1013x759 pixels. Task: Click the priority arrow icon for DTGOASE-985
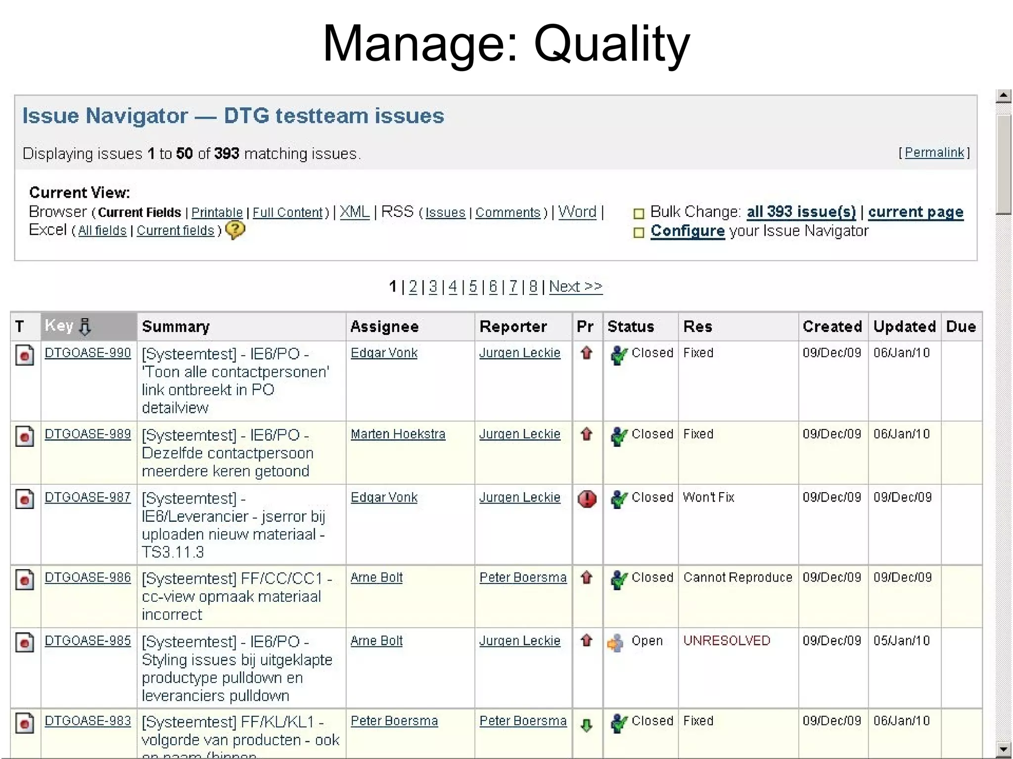587,640
